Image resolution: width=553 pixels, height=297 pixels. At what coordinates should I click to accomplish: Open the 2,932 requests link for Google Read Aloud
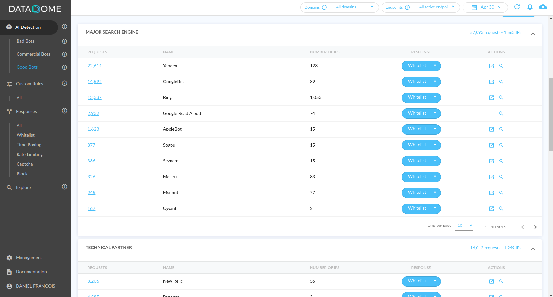point(93,113)
